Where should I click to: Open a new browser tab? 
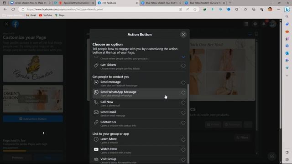coord(230,3)
